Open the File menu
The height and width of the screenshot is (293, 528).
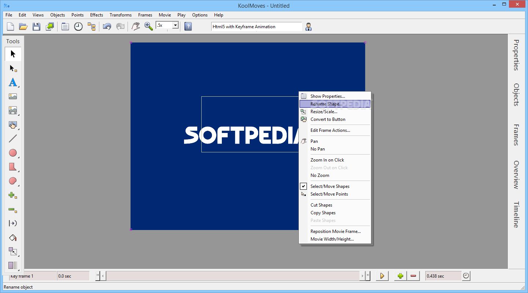click(9, 15)
